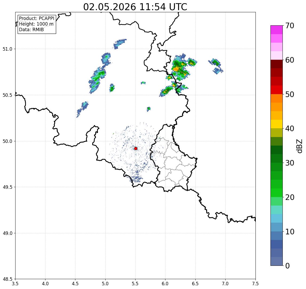Click the red radar location marker

coord(136,148)
